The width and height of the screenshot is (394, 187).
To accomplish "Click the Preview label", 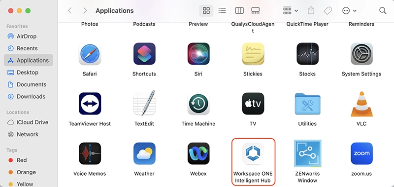I will (x=198, y=24).
